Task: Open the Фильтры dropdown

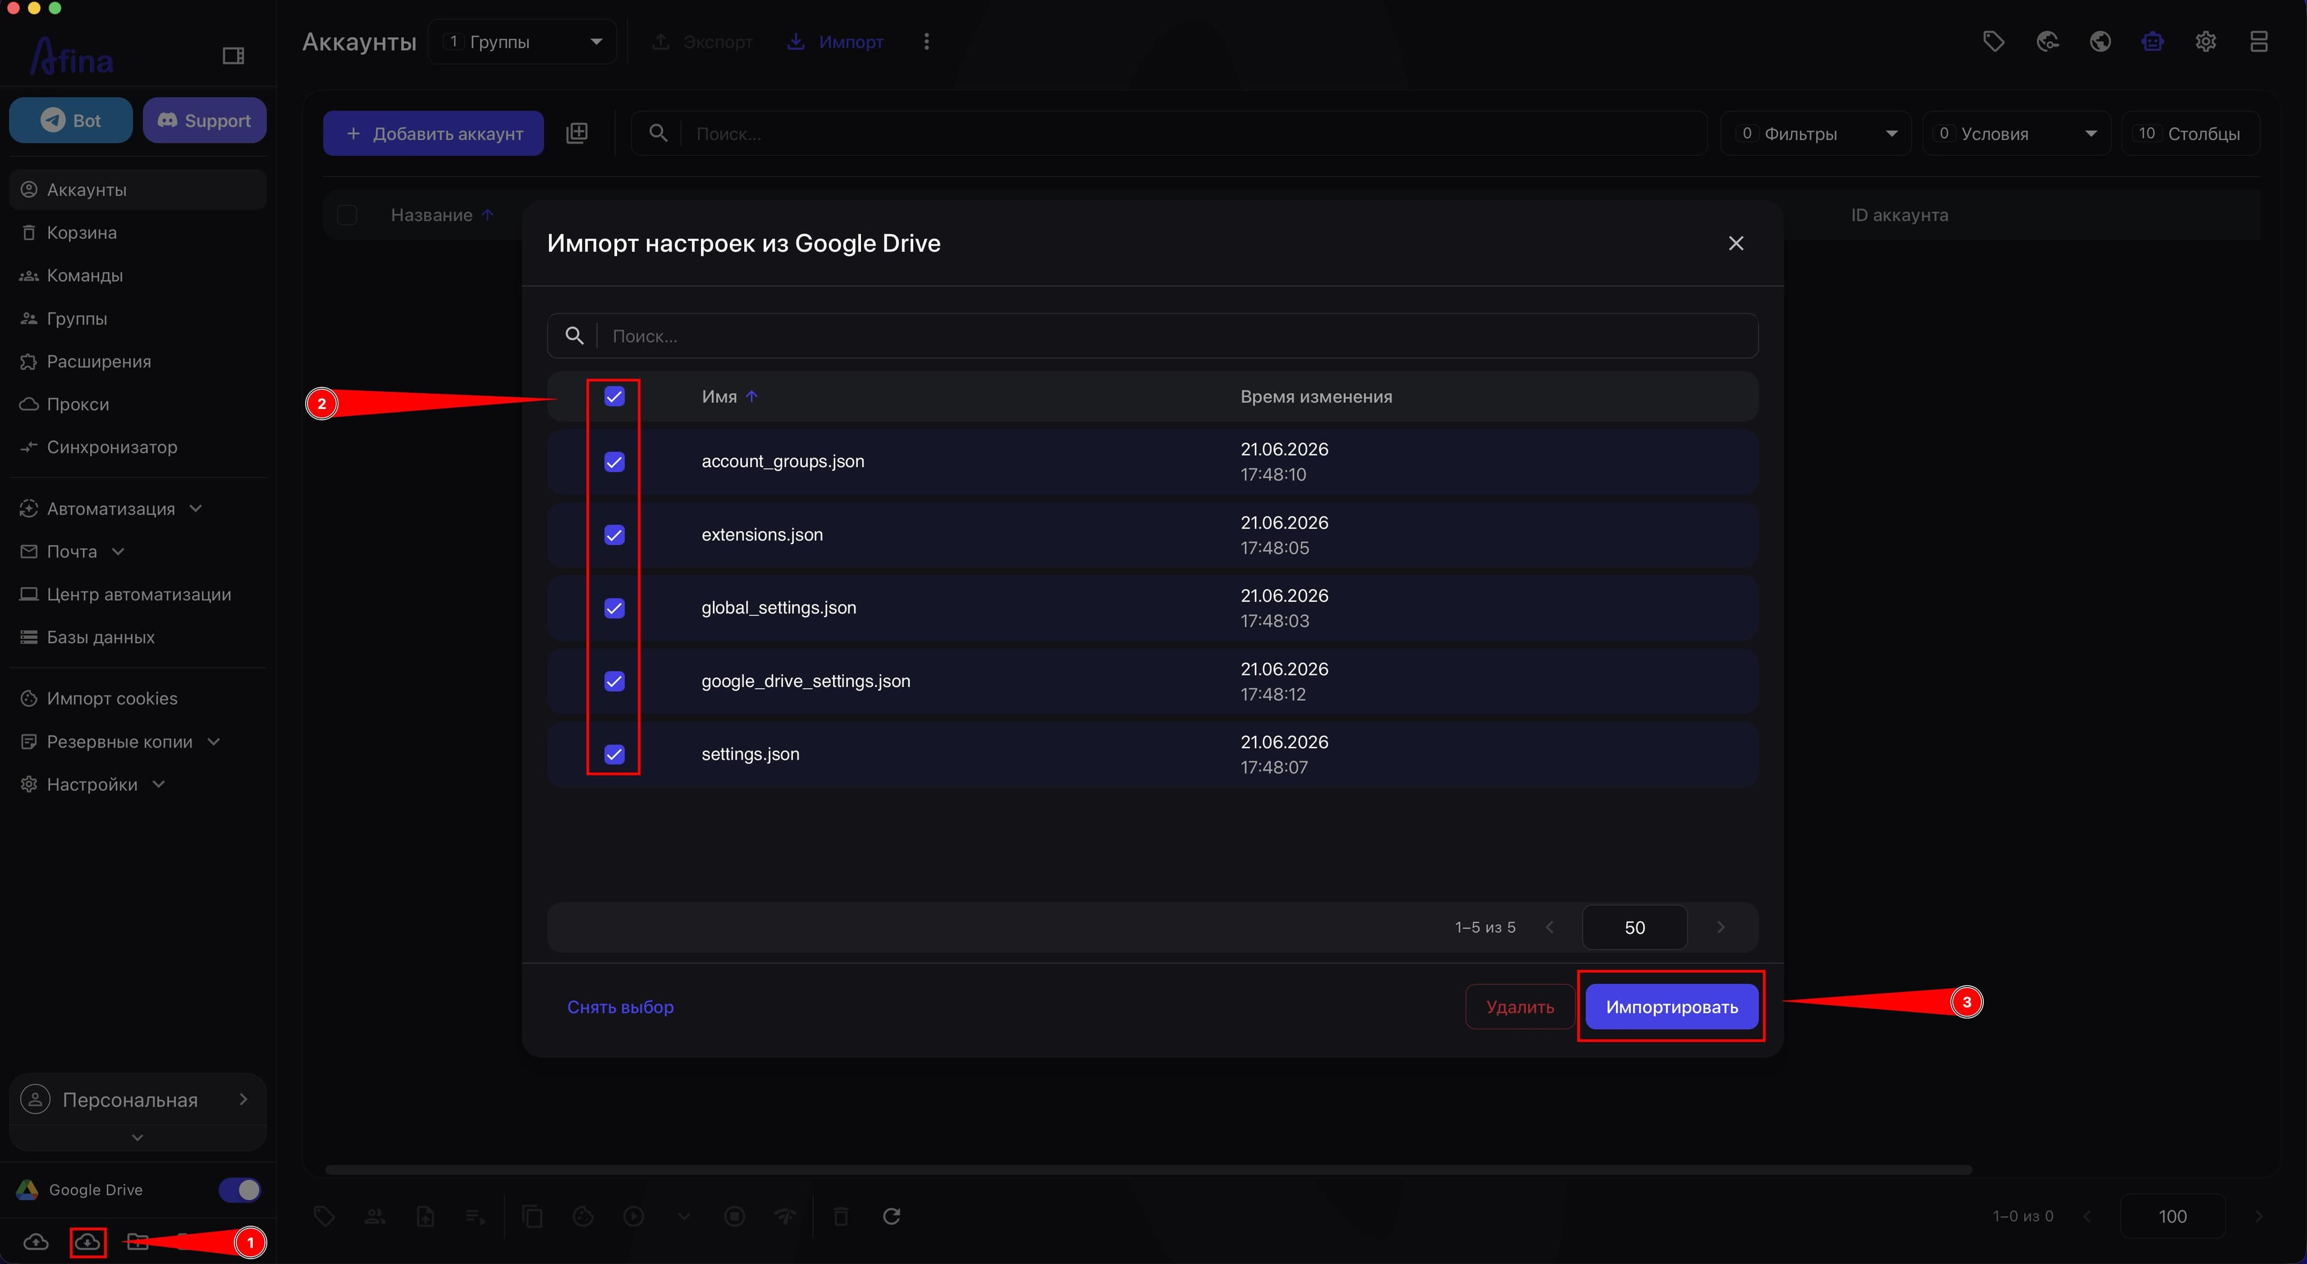Action: click(1816, 133)
